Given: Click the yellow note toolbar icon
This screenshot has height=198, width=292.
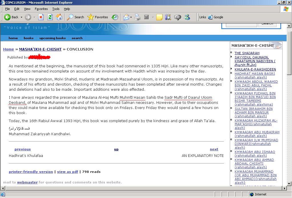Looking at the screenshot, I should [159, 17].
